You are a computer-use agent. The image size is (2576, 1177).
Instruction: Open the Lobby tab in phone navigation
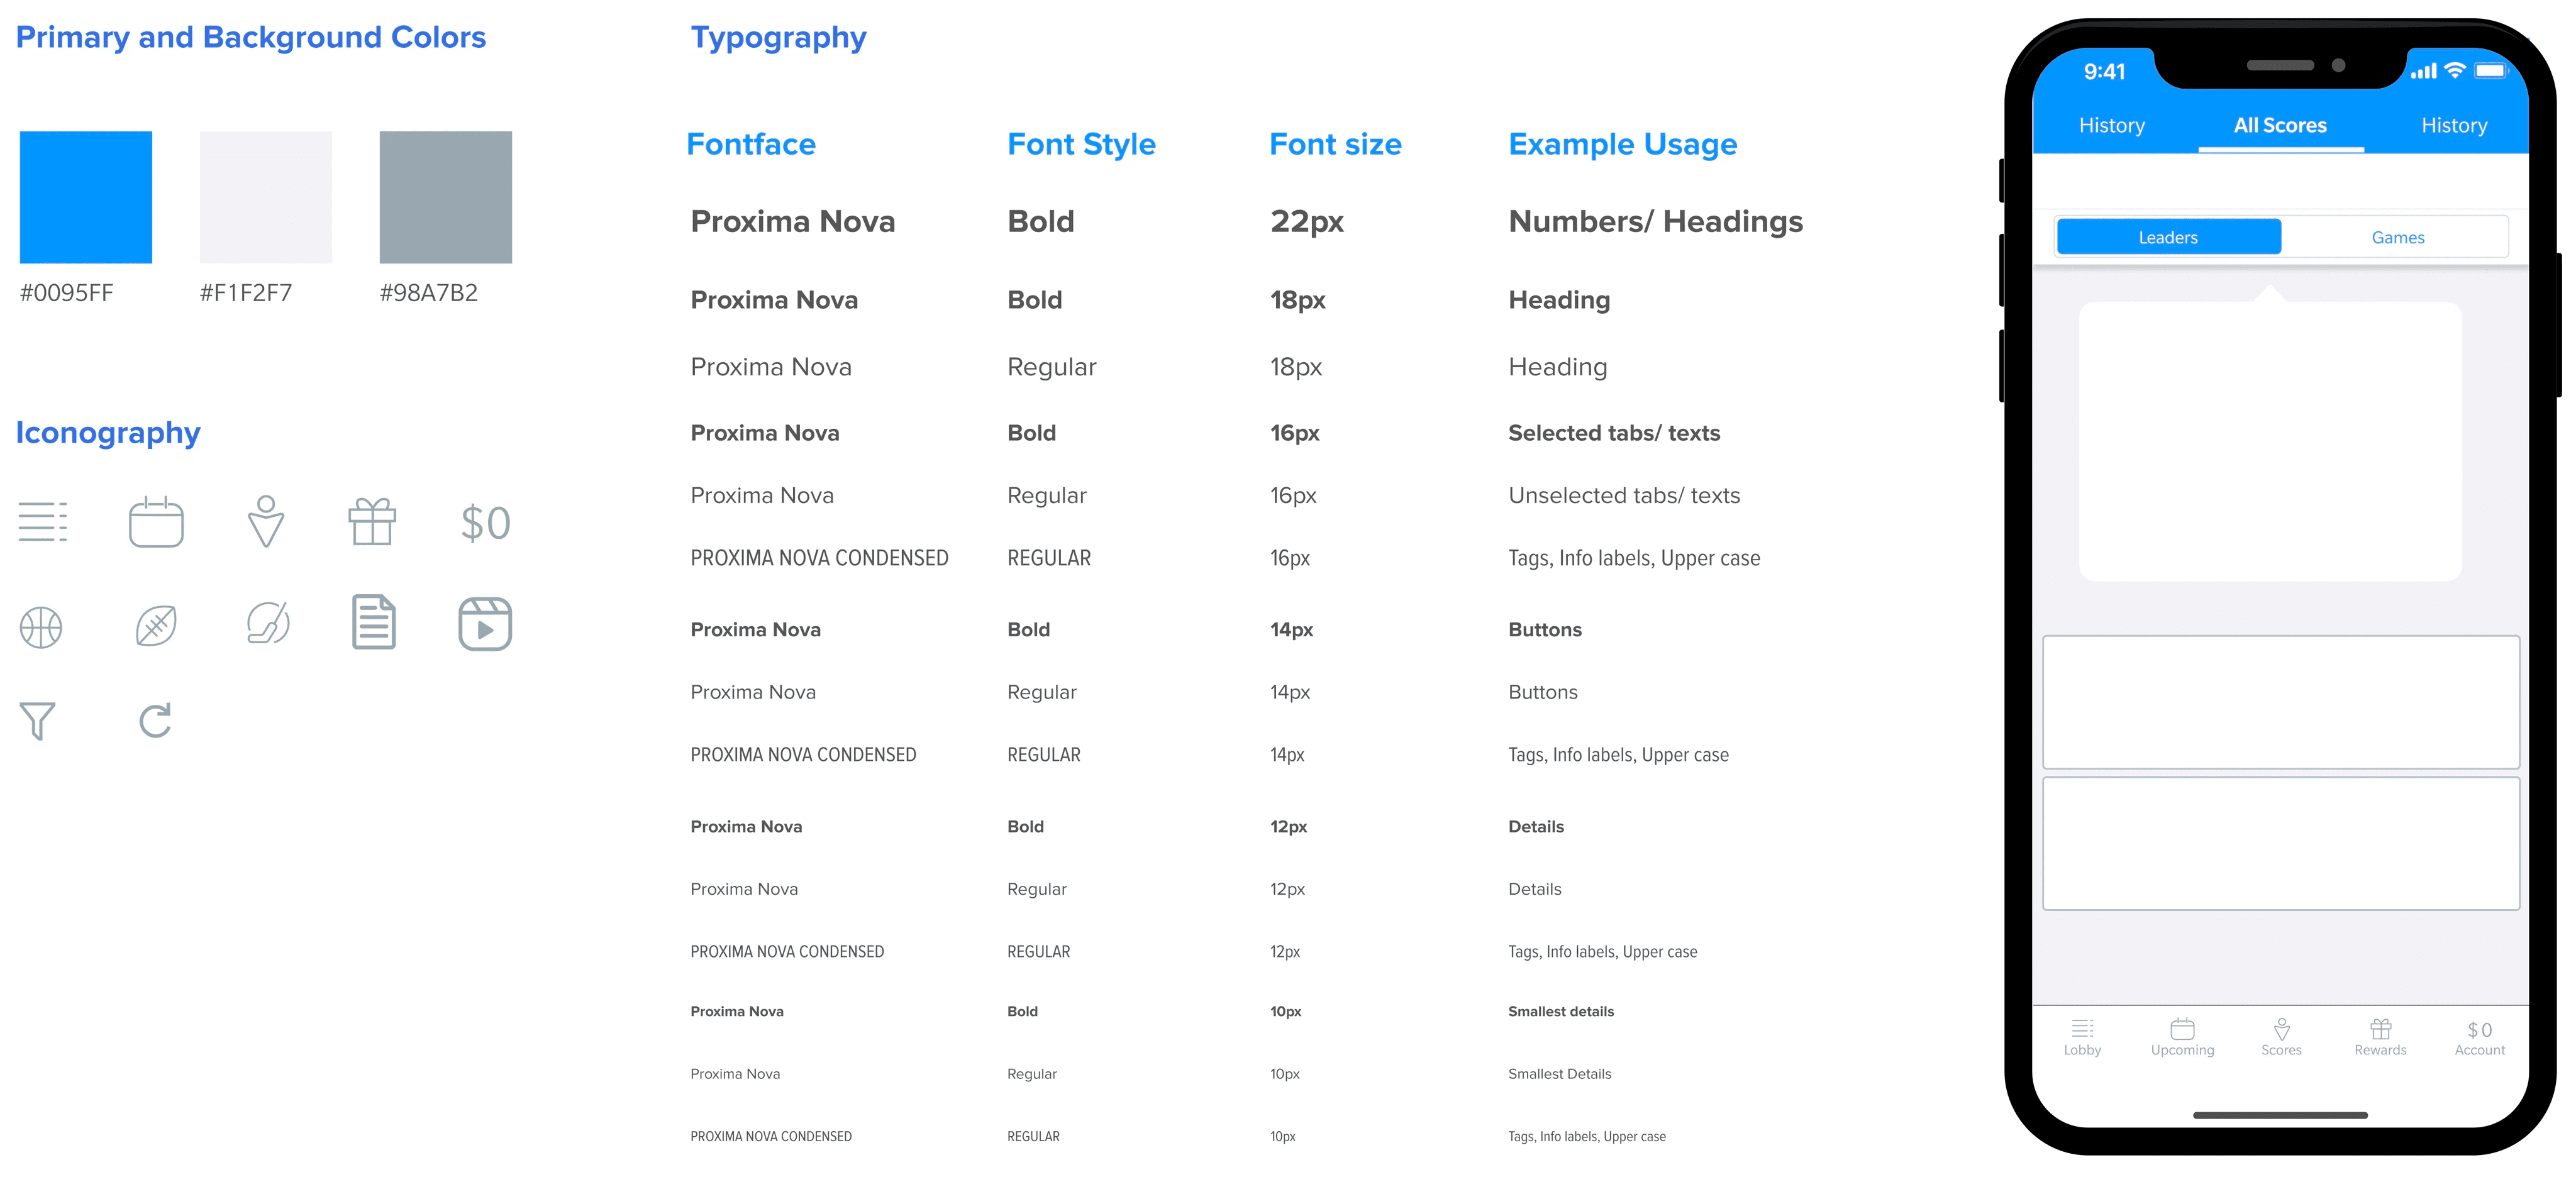point(2082,1038)
